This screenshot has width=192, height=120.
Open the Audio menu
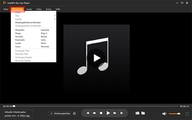coord(29,9)
